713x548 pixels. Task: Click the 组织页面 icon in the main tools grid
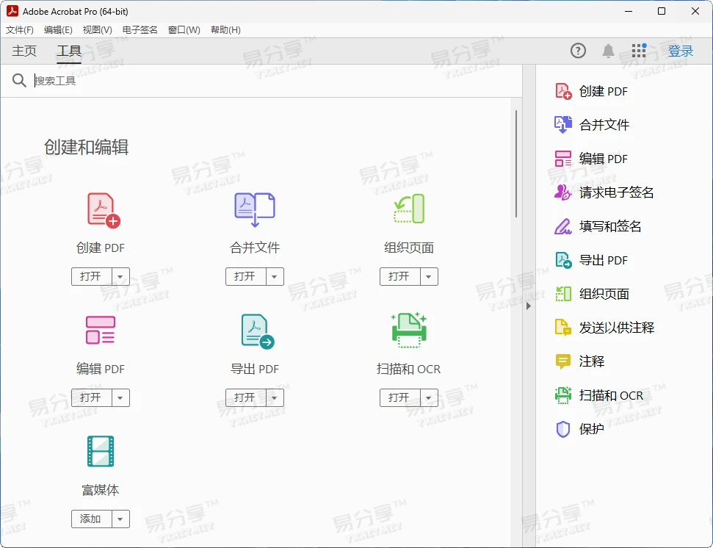(x=409, y=209)
